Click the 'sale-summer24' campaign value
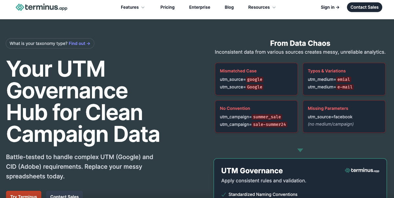Viewport: 394px width, 198px height. point(270,124)
